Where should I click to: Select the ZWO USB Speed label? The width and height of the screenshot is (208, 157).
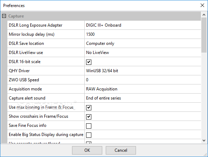tap(24, 80)
